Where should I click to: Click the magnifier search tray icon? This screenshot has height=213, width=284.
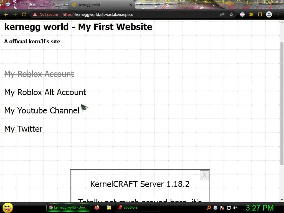[x=209, y=208]
